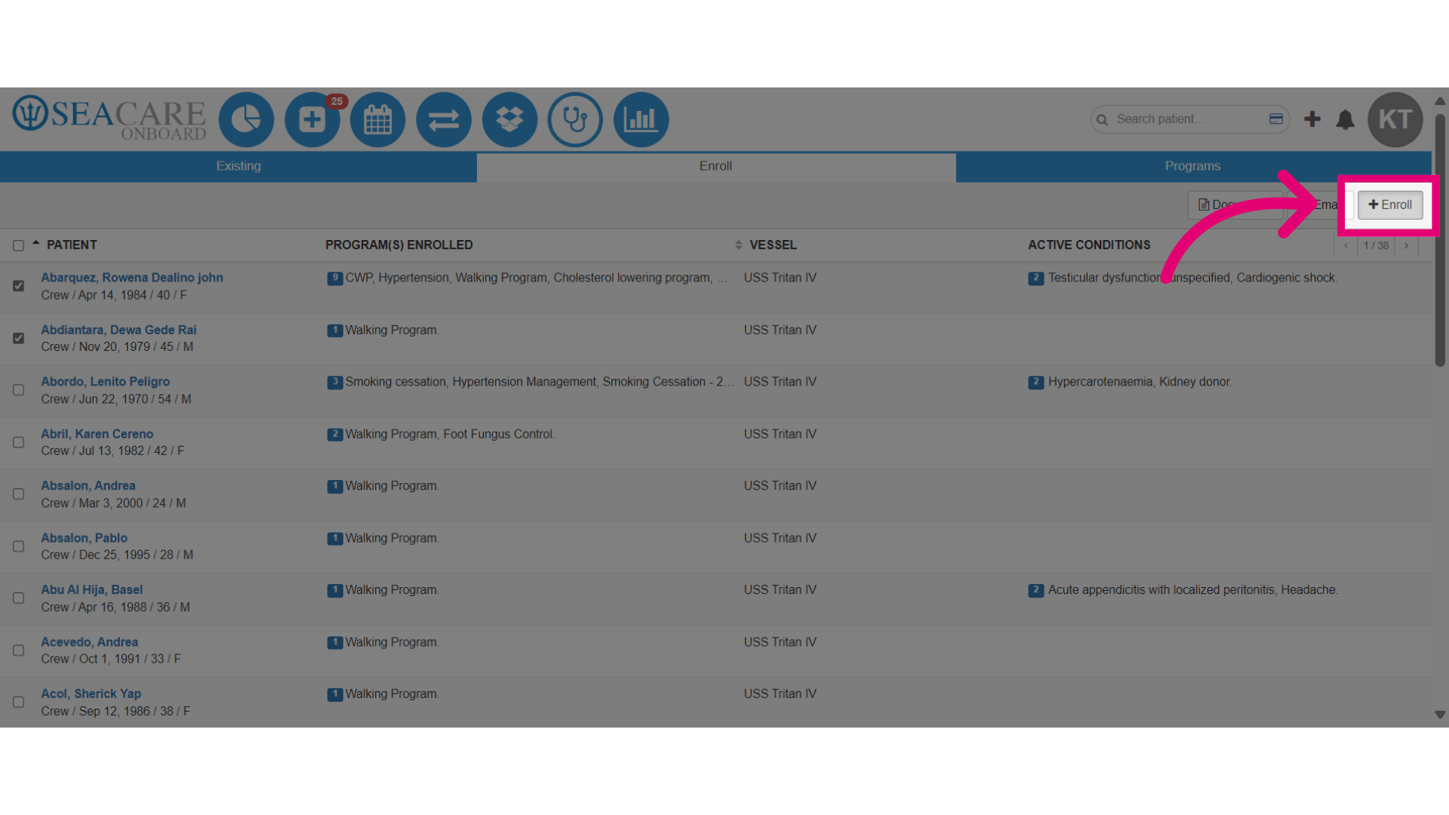Open the calendar icon
The height and width of the screenshot is (815, 1449).
[378, 119]
